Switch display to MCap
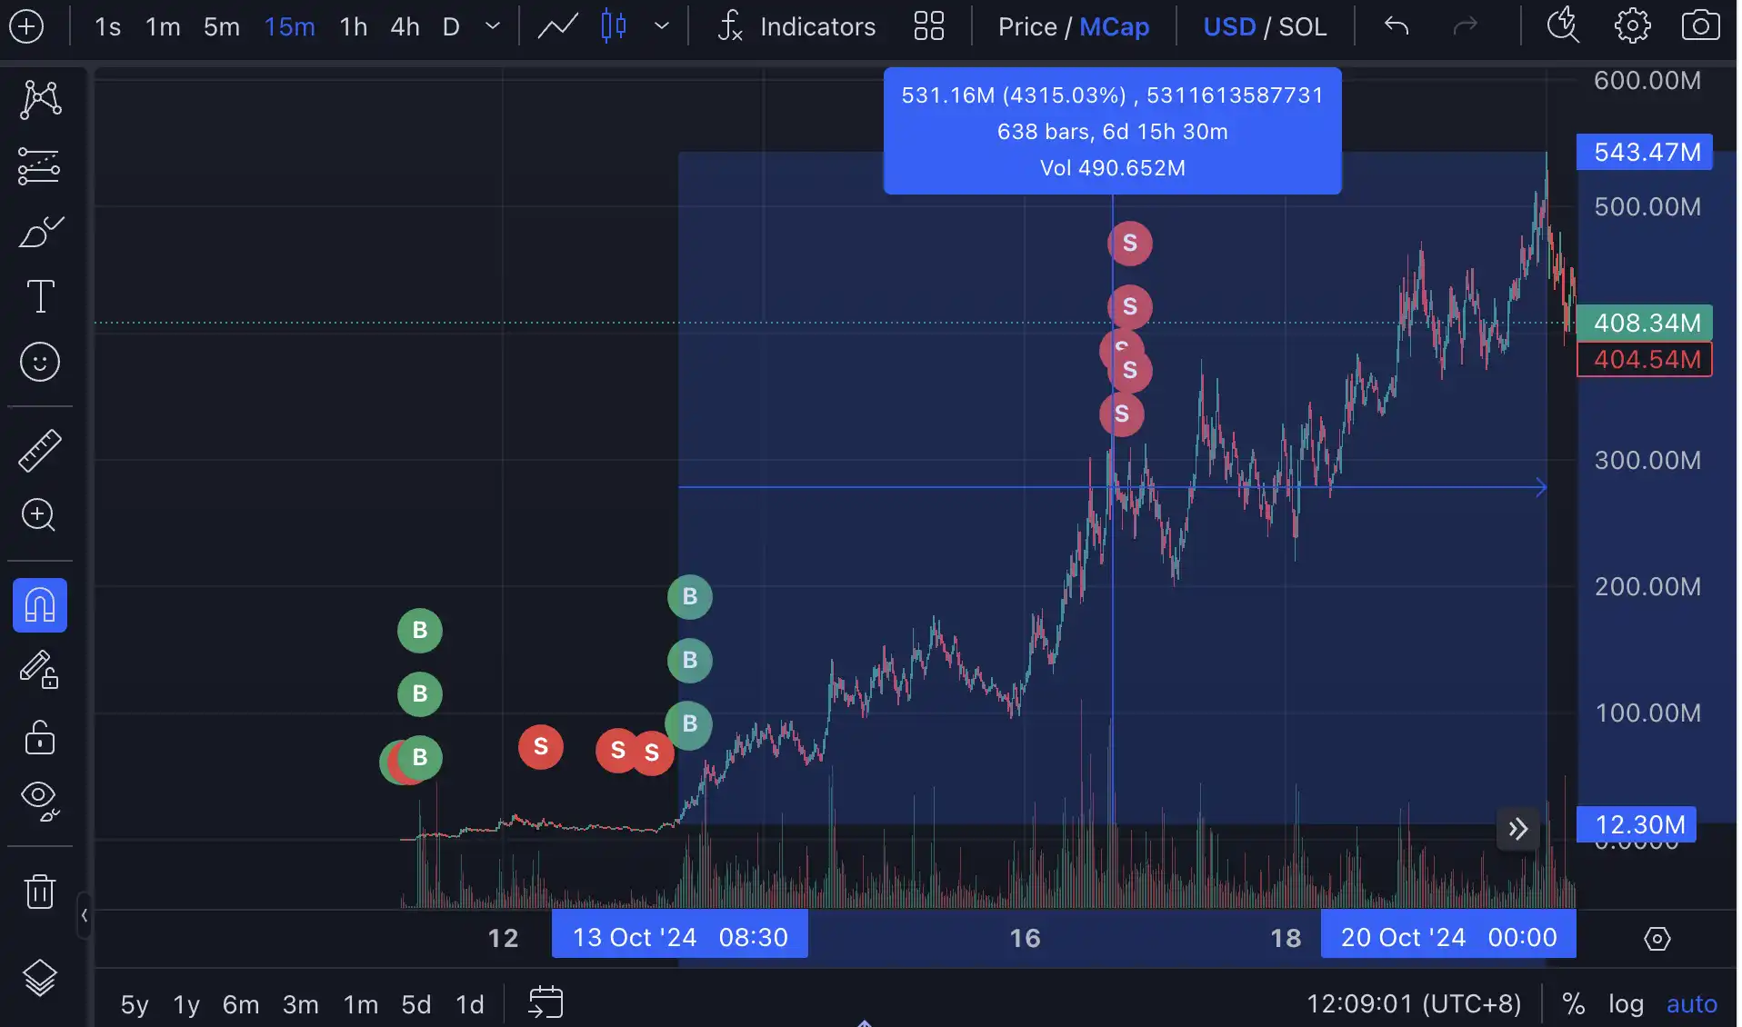This screenshot has width=1742, height=1027. point(1115,26)
